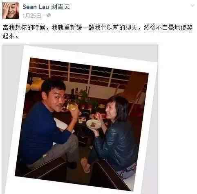Click the pink slipper in the photo
The image size is (197, 194).
point(85,166)
